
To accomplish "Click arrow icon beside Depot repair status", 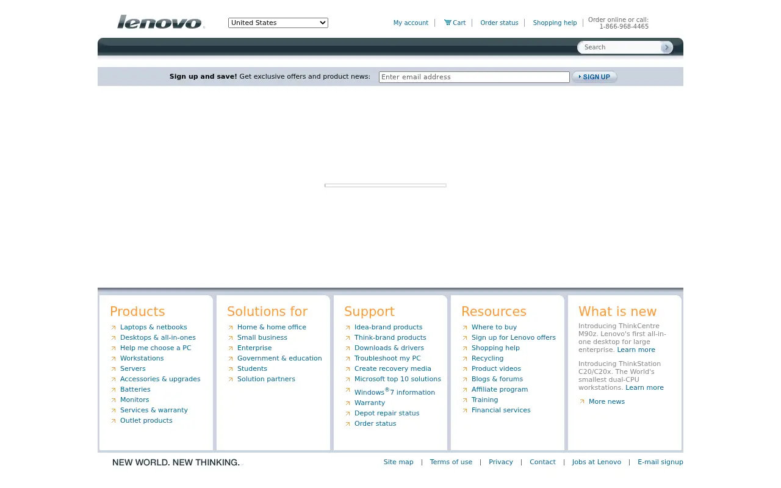I will [348, 414].
